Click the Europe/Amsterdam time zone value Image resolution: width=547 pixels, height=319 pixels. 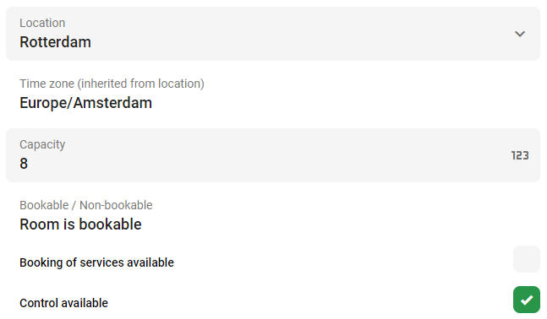tap(86, 103)
